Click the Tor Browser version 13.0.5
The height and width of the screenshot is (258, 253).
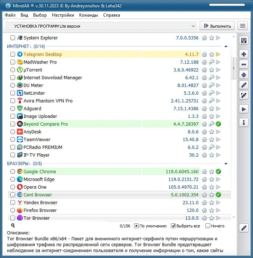192,218
